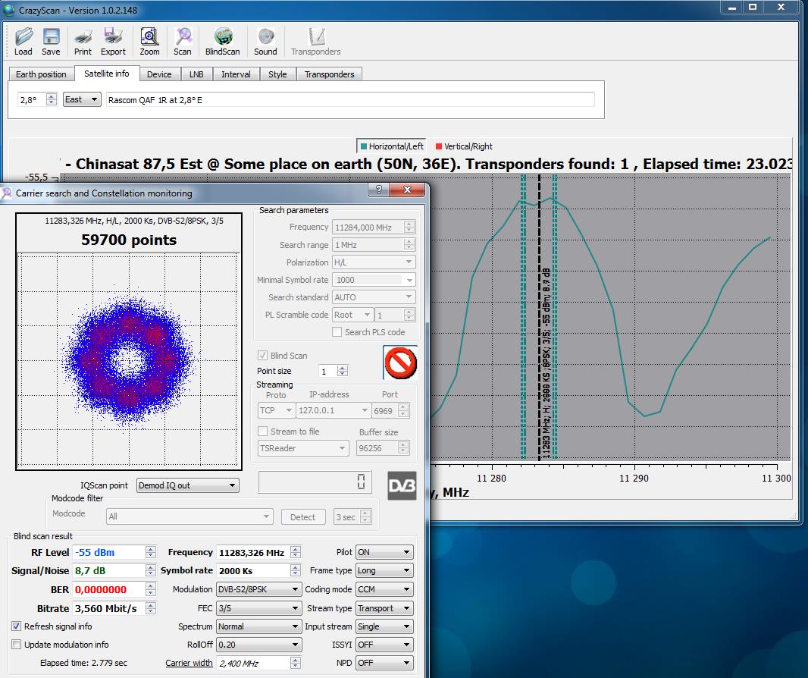Close the Carrier search dialog
Viewport: 808px width, 678px height.
[x=407, y=190]
